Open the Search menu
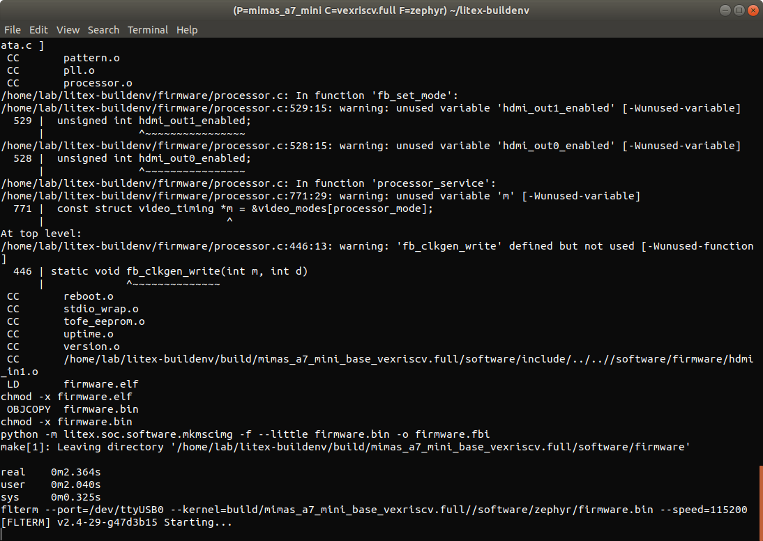763x541 pixels. (103, 30)
